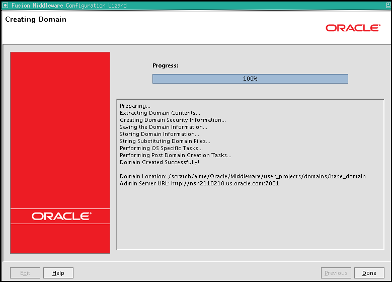Click the 'Progress:' label

(166, 65)
